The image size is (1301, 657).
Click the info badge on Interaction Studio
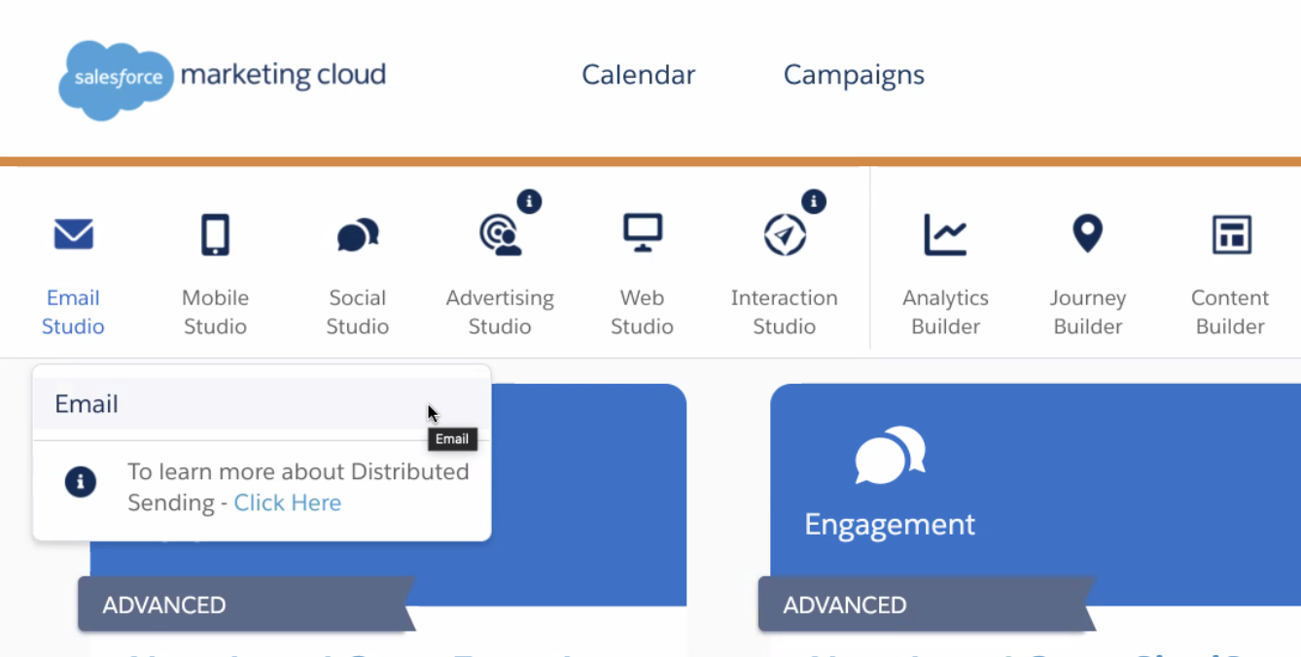click(814, 201)
